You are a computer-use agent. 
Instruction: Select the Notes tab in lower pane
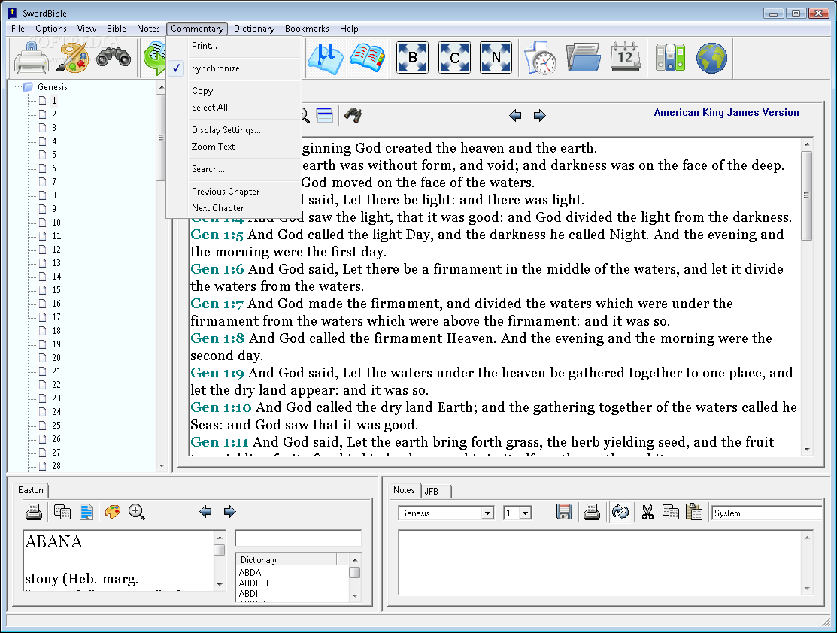pos(404,490)
